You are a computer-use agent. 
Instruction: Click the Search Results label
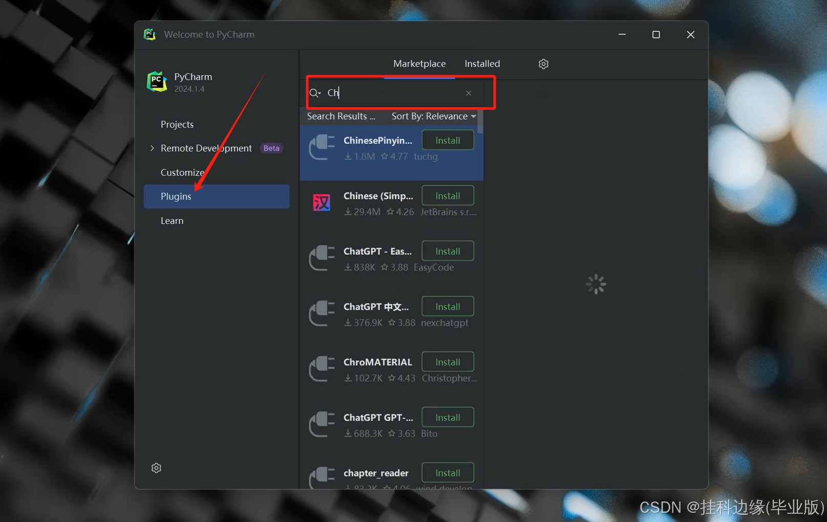click(341, 117)
